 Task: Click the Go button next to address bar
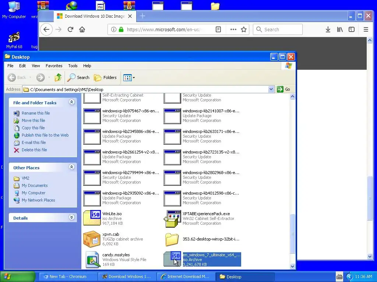(x=283, y=89)
